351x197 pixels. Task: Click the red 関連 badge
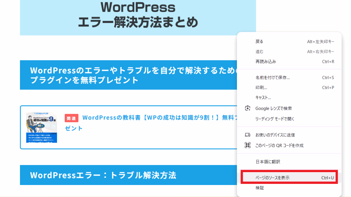[71, 118]
